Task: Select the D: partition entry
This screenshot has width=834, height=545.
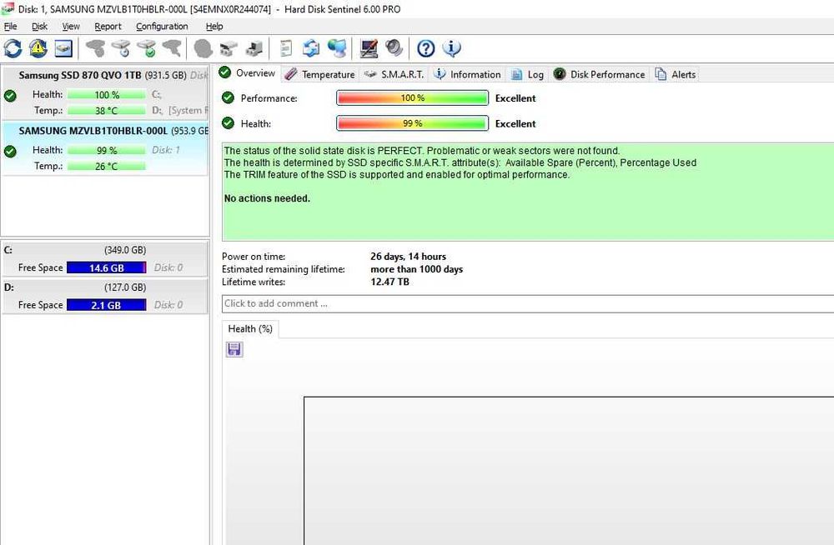Action: click(105, 296)
